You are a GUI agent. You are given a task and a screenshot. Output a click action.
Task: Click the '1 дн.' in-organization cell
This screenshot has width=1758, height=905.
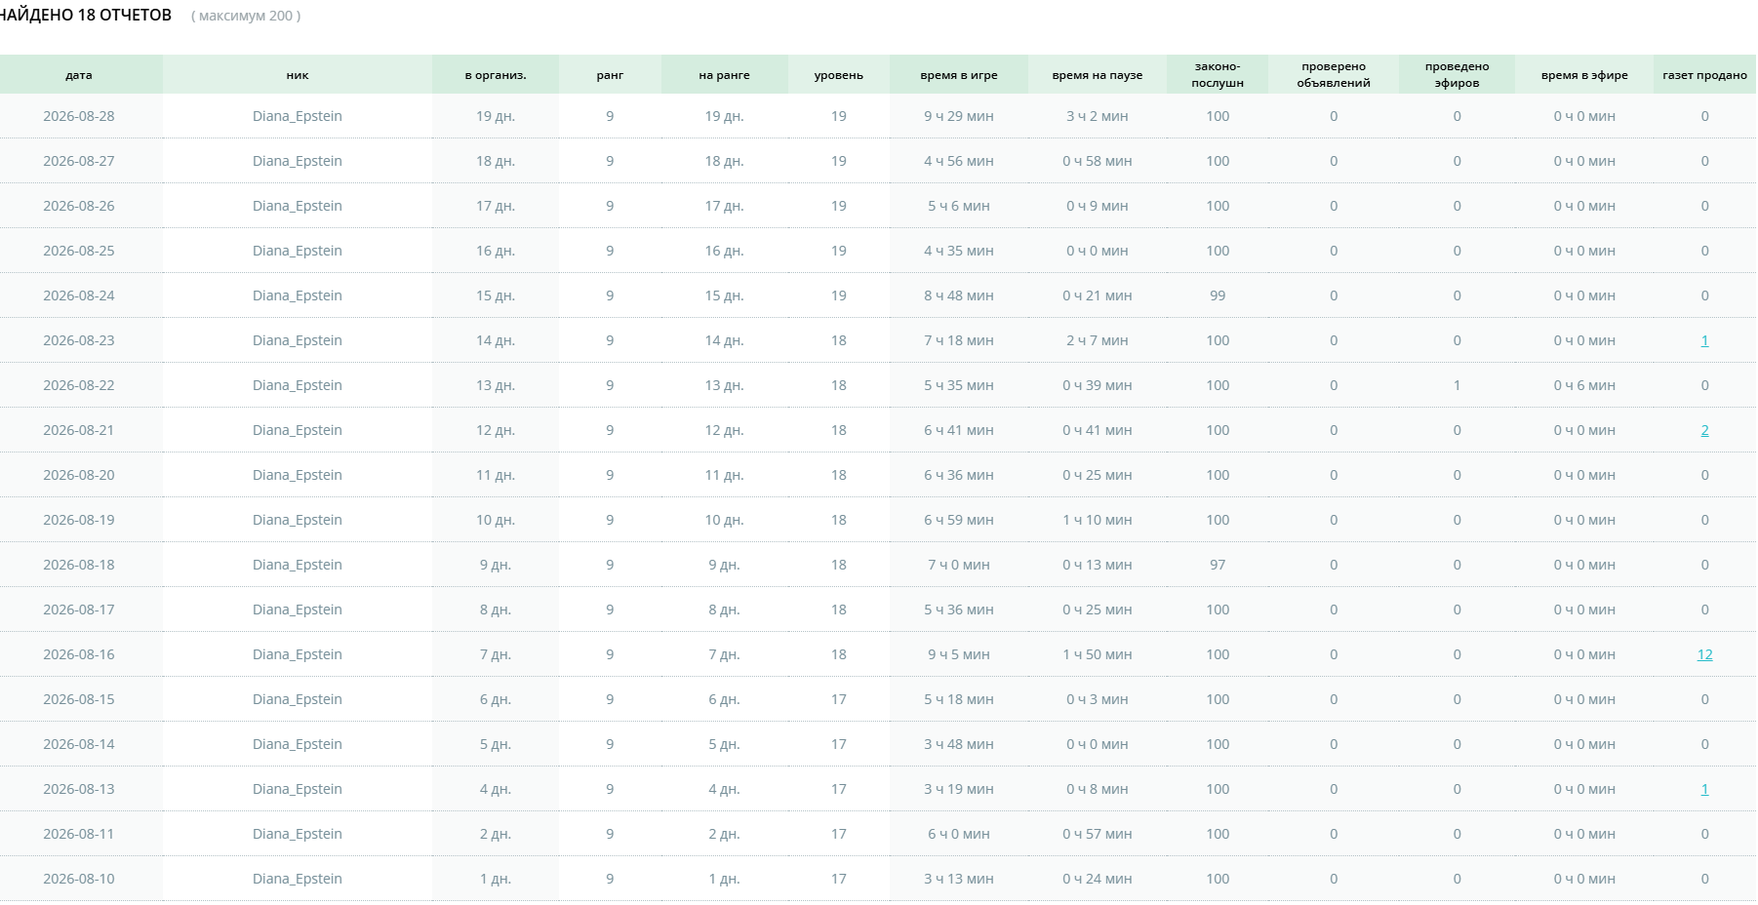coord(496,879)
